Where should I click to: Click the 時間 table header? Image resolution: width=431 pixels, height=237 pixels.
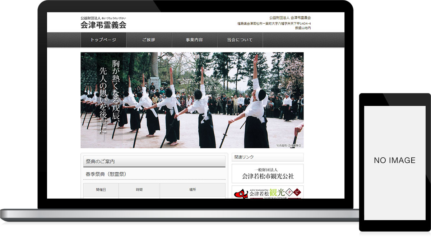139,190
